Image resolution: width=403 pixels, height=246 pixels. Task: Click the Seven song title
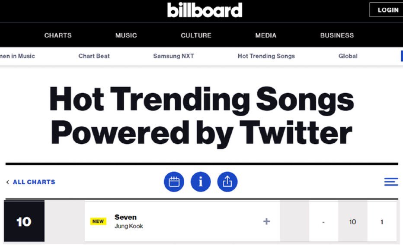[x=125, y=217]
